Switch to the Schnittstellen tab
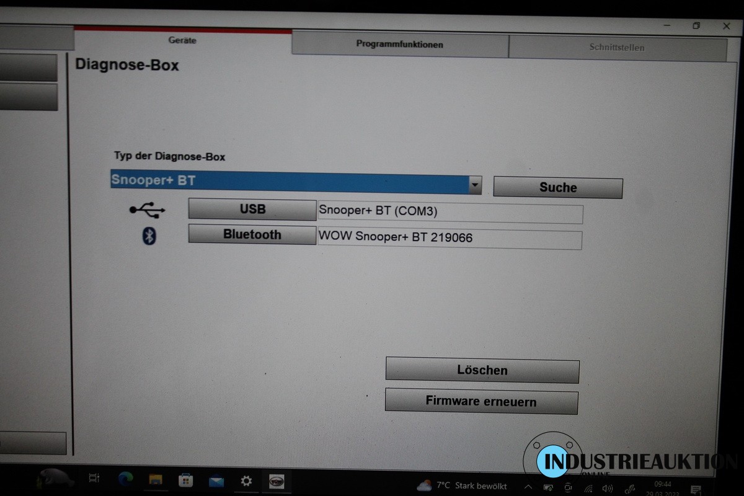The height and width of the screenshot is (496, 744). click(616, 47)
